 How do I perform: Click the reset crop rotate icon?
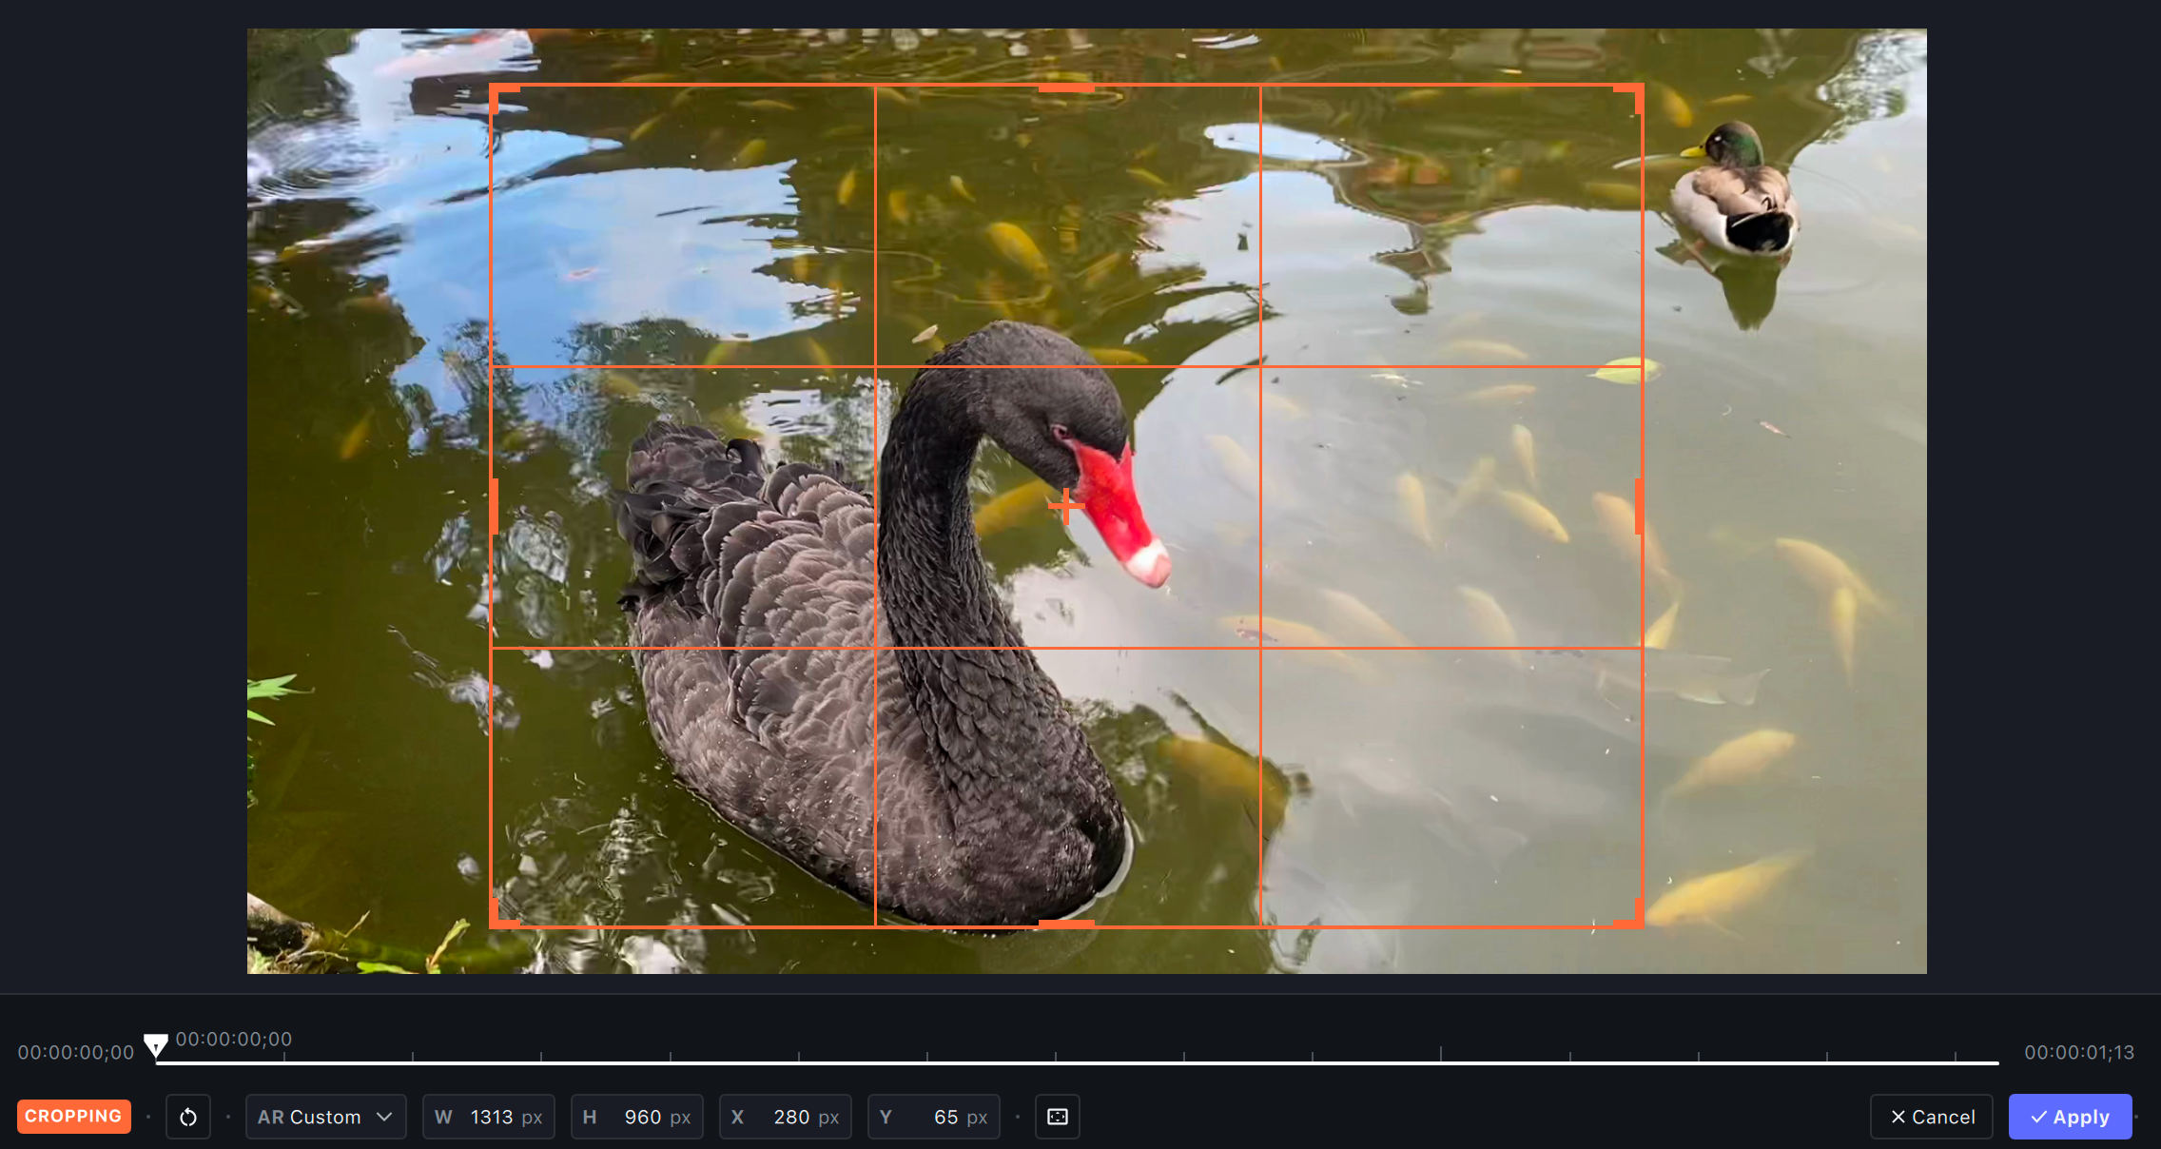point(188,1117)
